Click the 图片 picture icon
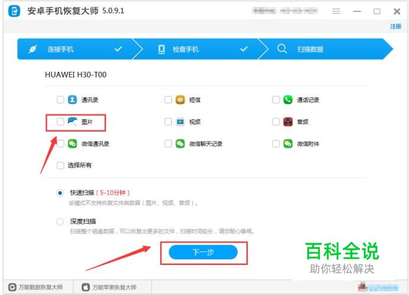Screen dimensions: 409x295 pyautogui.click(x=72, y=122)
